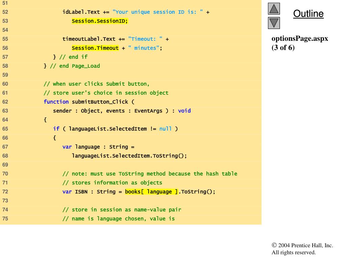Click comment "// stores information as objects"
This screenshot has width=346, height=259.
112,182
